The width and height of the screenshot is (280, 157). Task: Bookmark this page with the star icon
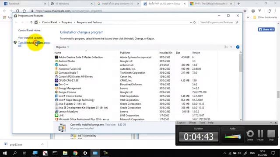click(x=245, y=11)
